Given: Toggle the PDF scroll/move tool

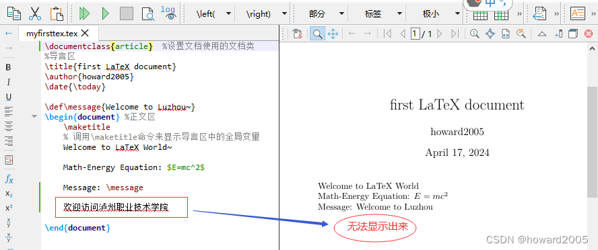Looking at the screenshot, I should click(x=333, y=34).
